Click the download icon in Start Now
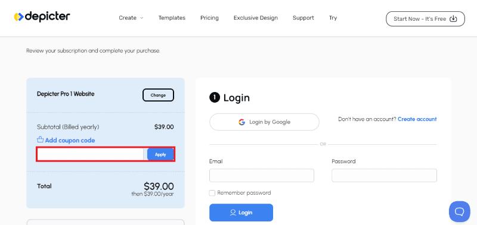Viewport: 477px width, 225px height. pos(453,19)
